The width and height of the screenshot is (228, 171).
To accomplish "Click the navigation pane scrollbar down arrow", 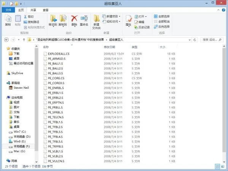I will (x=36, y=162).
